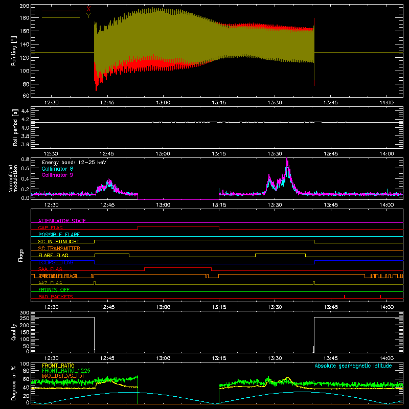Click the olive Y legend line sample
409x409 pixels.
click(61, 18)
